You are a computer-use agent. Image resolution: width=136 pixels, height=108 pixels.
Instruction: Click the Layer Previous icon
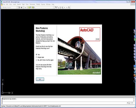58,8
